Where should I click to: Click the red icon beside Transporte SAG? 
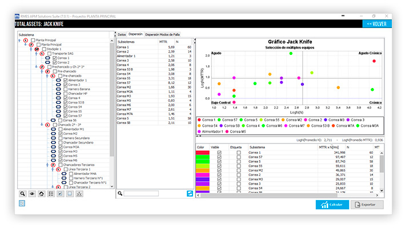click(42, 54)
